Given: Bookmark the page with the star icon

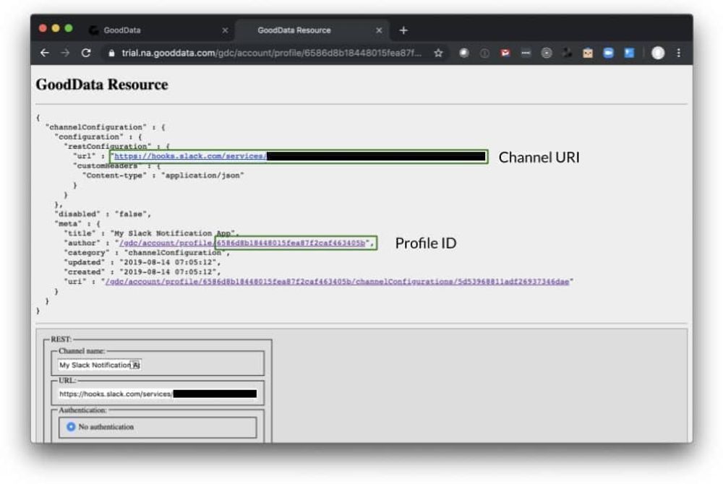Looking at the screenshot, I should [x=438, y=53].
